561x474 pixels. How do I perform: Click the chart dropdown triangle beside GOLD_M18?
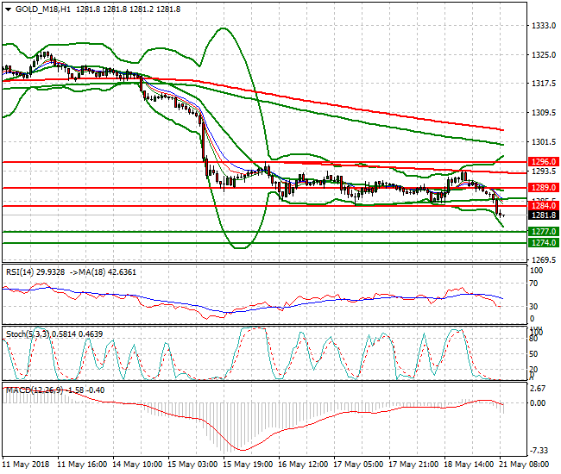pyautogui.click(x=8, y=9)
